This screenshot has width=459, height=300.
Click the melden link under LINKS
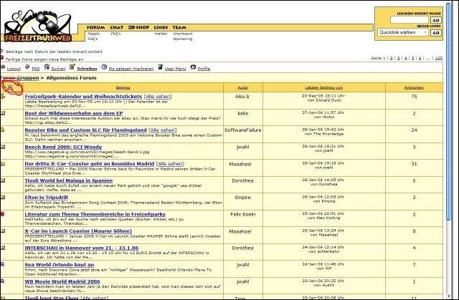[x=161, y=34]
